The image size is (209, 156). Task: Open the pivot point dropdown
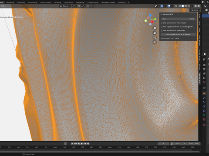coord(74,6)
